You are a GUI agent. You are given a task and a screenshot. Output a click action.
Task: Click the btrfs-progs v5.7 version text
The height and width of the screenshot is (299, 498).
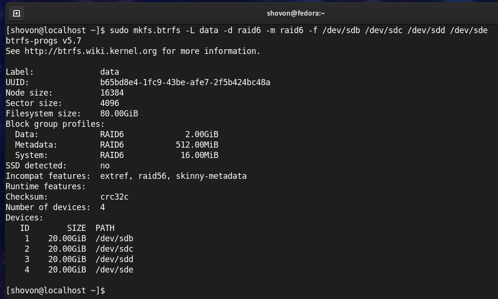(x=43, y=41)
